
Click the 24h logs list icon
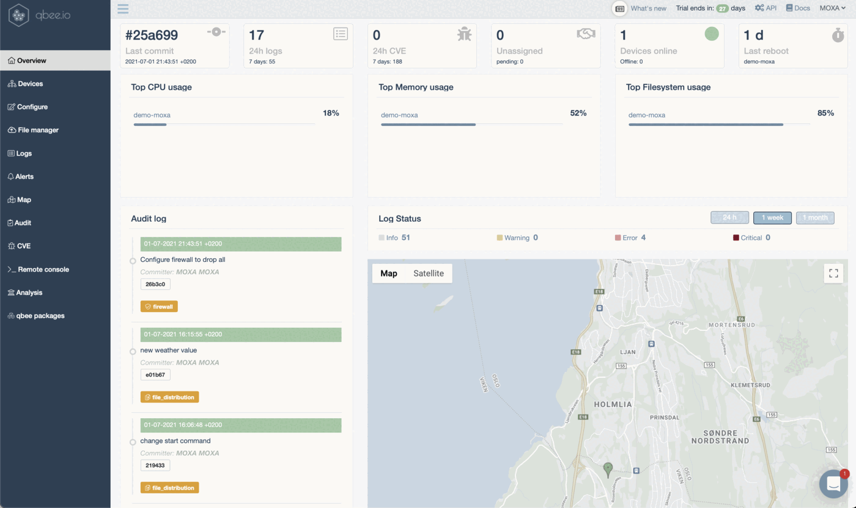(341, 34)
